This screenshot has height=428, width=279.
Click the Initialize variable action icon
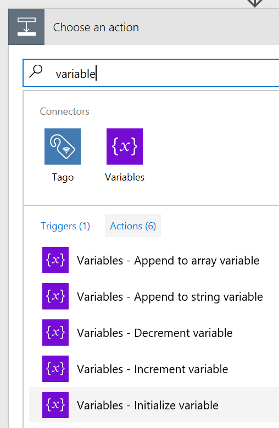(55, 405)
